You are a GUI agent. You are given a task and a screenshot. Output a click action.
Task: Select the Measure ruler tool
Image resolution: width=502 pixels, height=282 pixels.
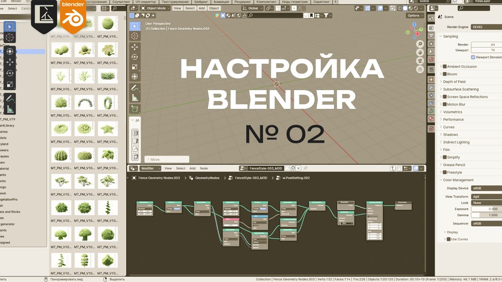135,98
